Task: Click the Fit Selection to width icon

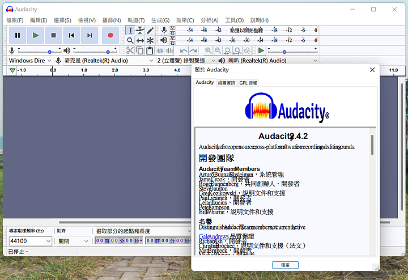Action: 228,50
